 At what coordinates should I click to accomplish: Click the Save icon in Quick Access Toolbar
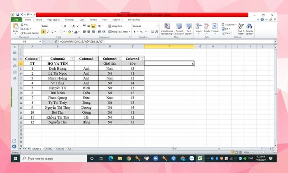click(17, 15)
